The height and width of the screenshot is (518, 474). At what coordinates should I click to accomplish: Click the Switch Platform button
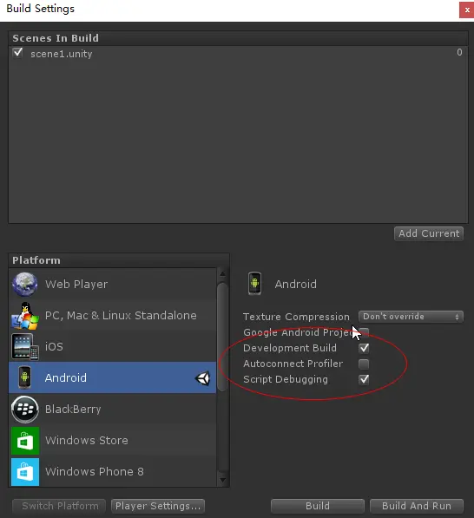pos(59,506)
